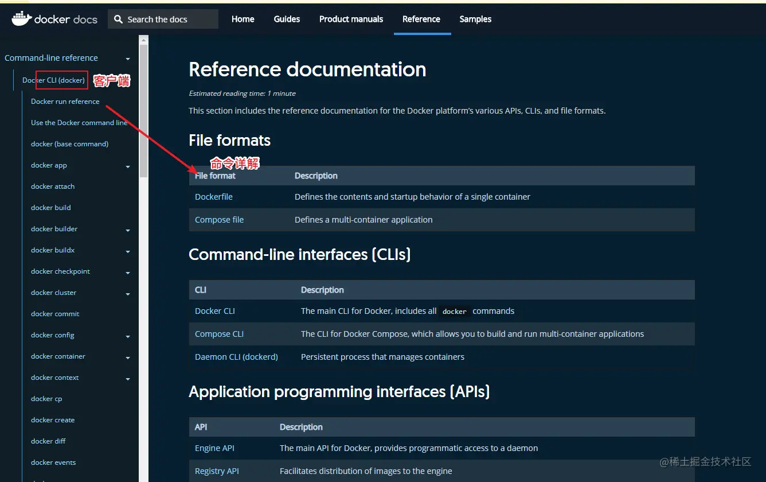Viewport: 766px width, 482px height.
Task: Open the Docker CLI link in the CLIs table
Action: [x=215, y=311]
